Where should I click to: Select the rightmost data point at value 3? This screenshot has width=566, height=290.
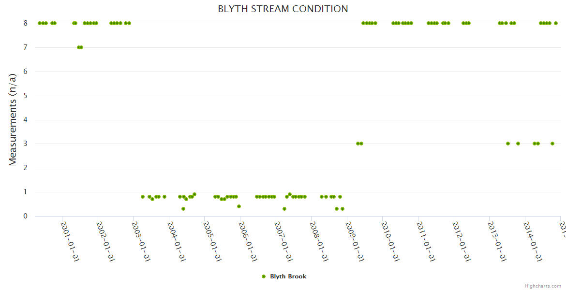pyautogui.click(x=552, y=144)
